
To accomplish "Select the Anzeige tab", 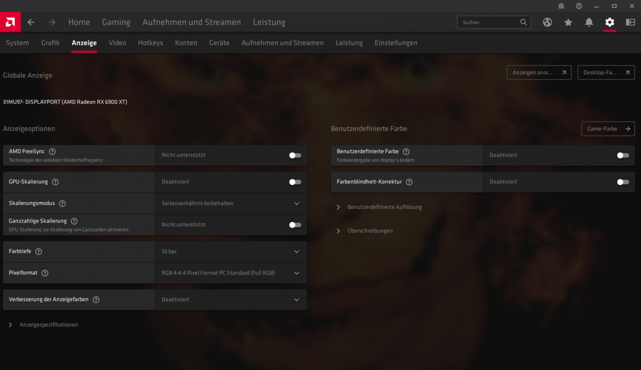I will point(84,43).
